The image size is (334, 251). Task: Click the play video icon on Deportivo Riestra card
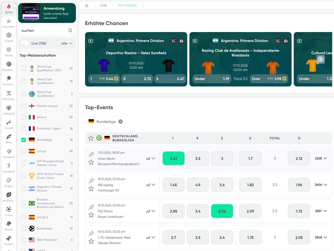[90, 41]
